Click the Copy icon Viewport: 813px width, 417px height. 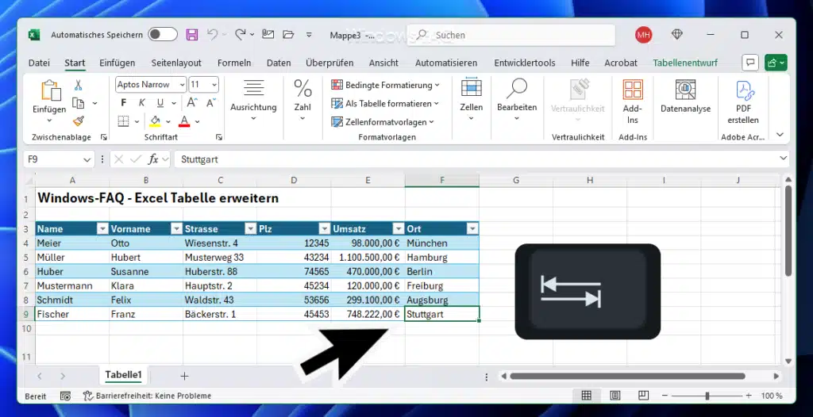tap(79, 103)
